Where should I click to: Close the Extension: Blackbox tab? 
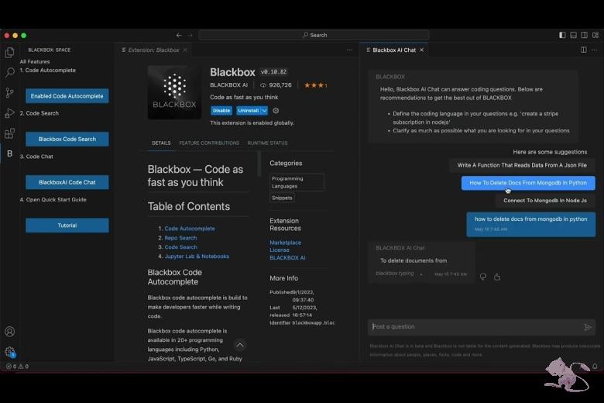(185, 50)
